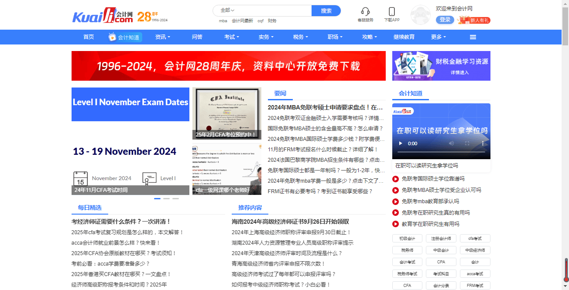Expand the 全部 search category dropdown
This screenshot has height=290, width=569.
227,10
